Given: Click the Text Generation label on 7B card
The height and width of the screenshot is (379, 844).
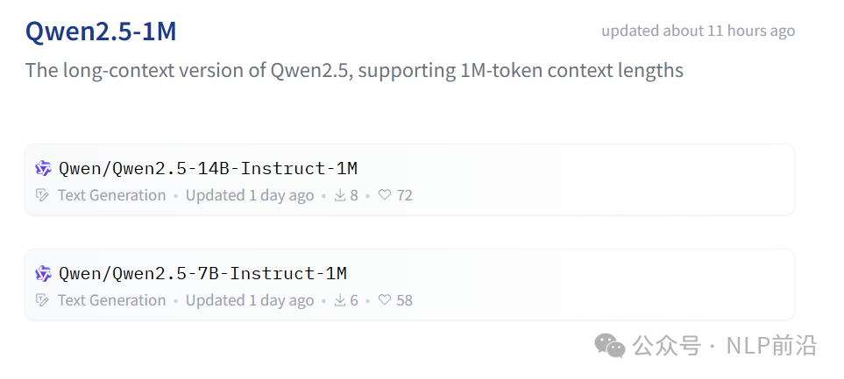Looking at the screenshot, I should [111, 300].
